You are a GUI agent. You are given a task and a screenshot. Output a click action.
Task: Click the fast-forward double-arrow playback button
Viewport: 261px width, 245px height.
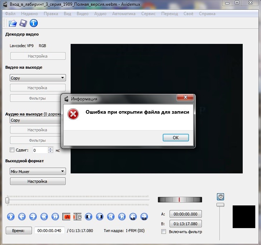(x=55, y=217)
